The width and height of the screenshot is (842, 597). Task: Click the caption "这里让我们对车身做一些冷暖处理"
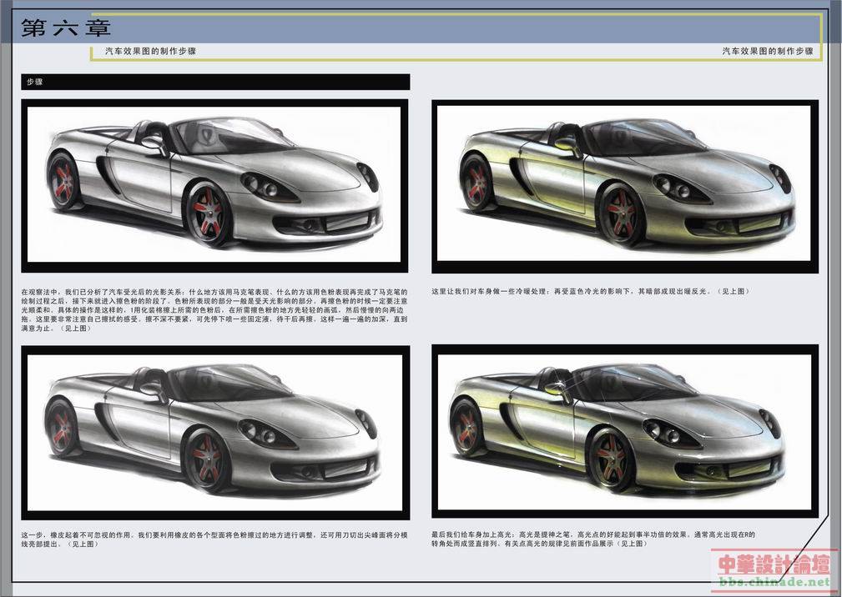point(590,291)
